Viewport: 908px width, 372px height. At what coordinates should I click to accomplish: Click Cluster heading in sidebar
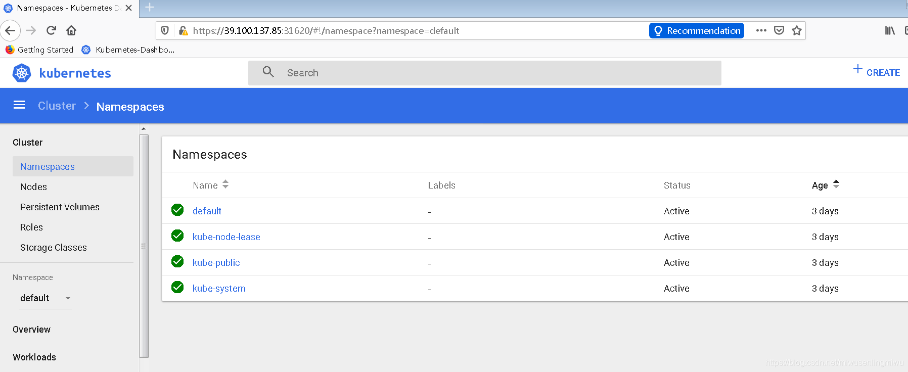pyautogui.click(x=28, y=143)
